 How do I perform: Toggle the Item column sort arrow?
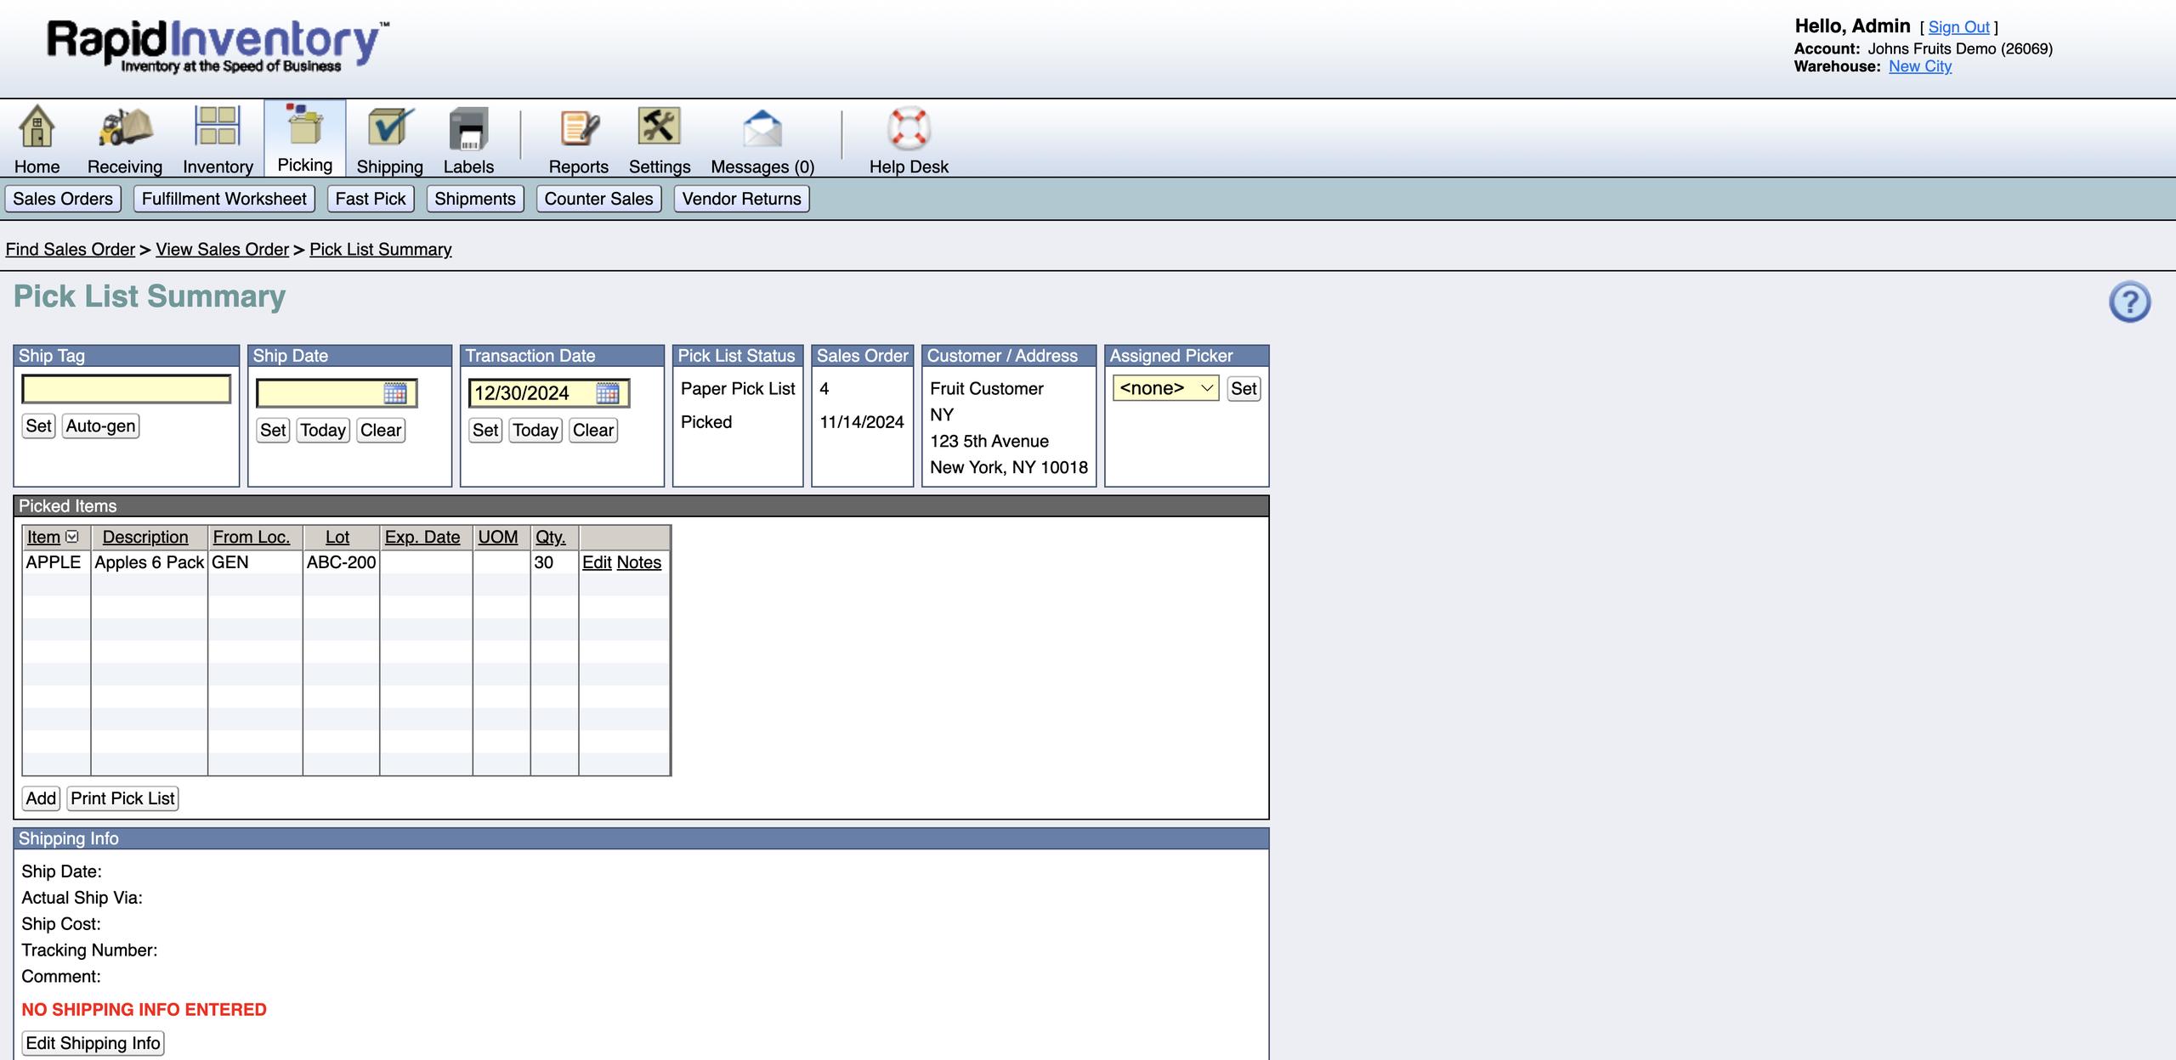[x=72, y=537]
